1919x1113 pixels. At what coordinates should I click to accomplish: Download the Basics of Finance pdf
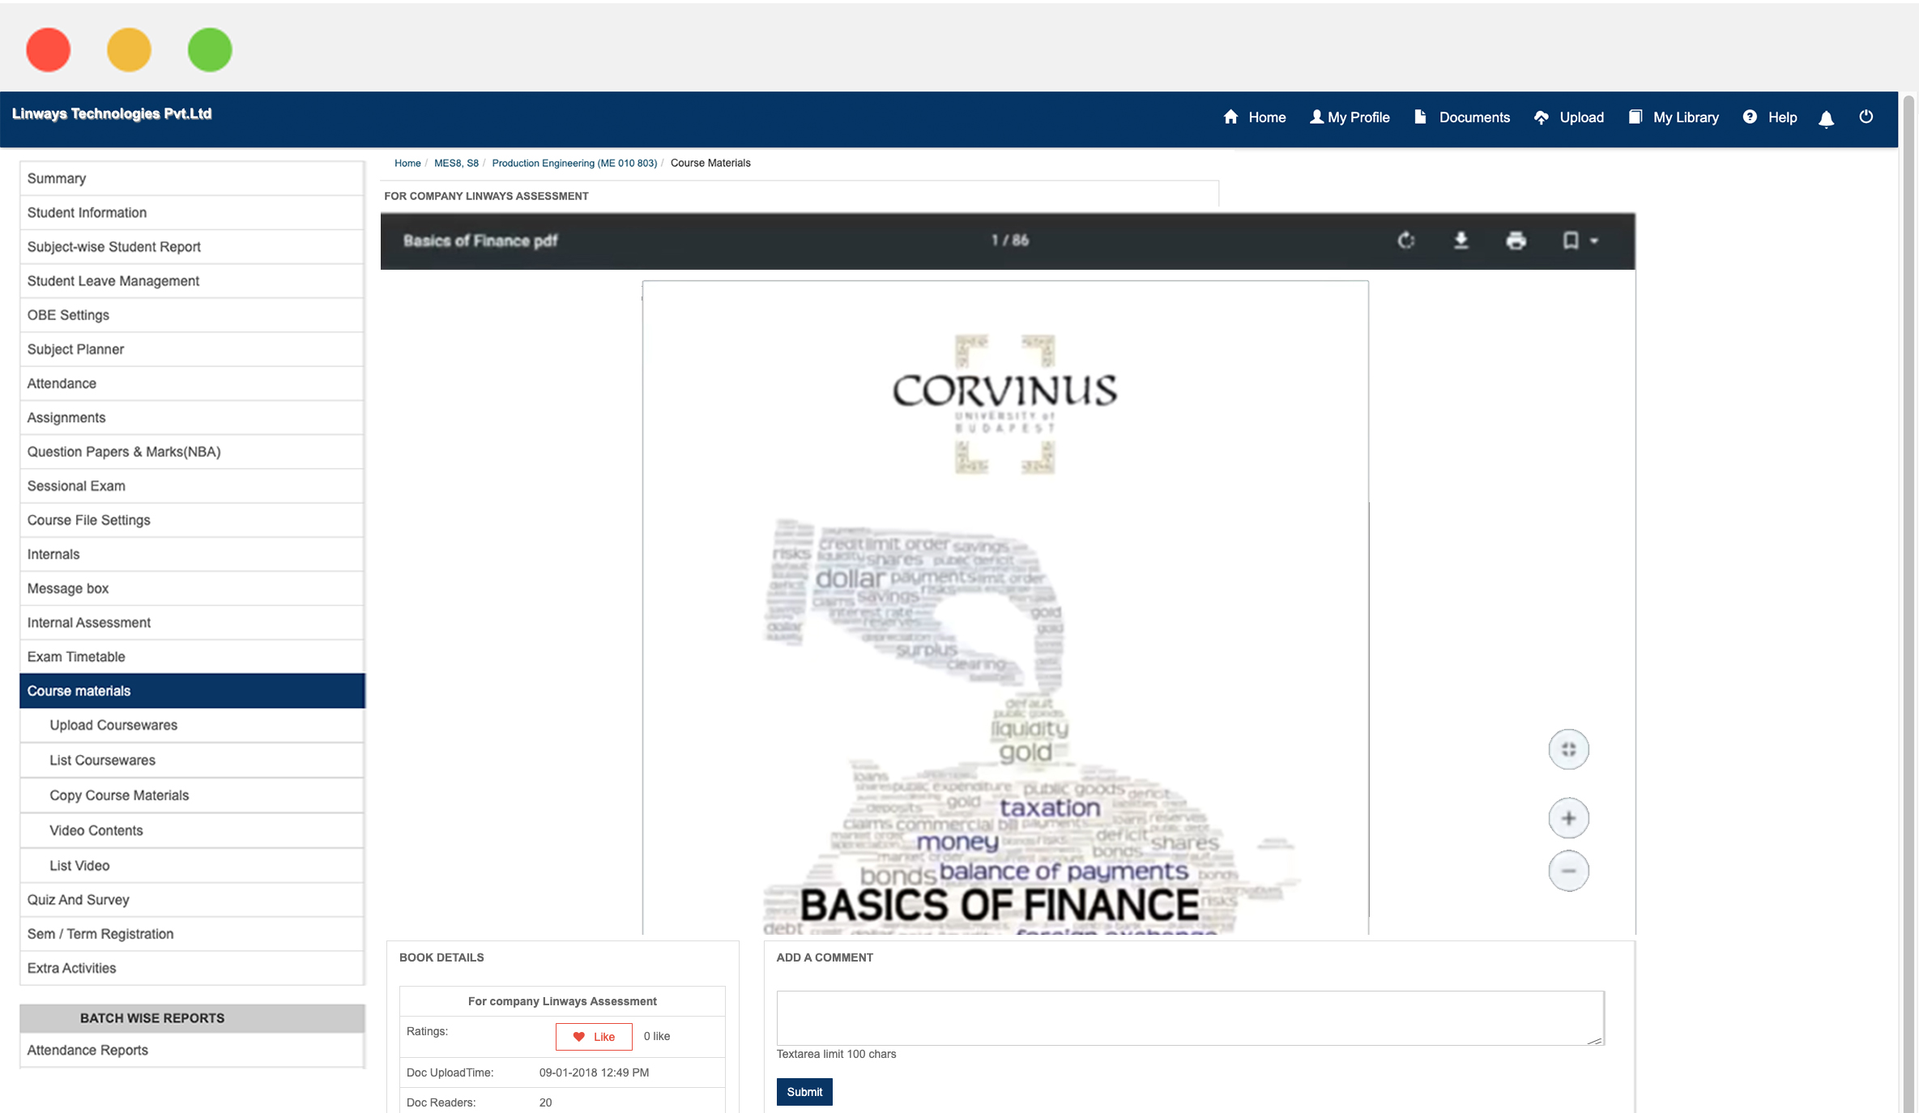coord(1461,241)
